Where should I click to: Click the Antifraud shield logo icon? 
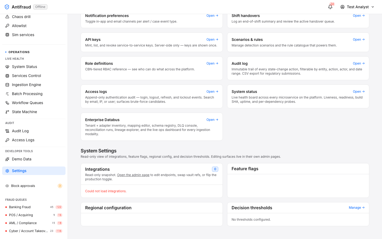point(7,7)
